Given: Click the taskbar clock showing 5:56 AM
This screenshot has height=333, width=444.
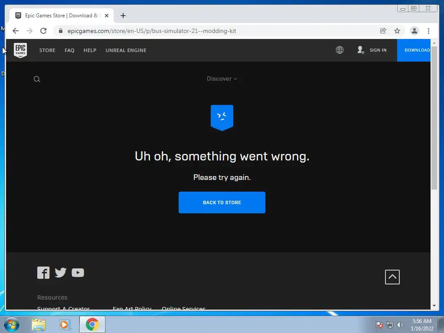Looking at the screenshot, I should tap(422, 325).
